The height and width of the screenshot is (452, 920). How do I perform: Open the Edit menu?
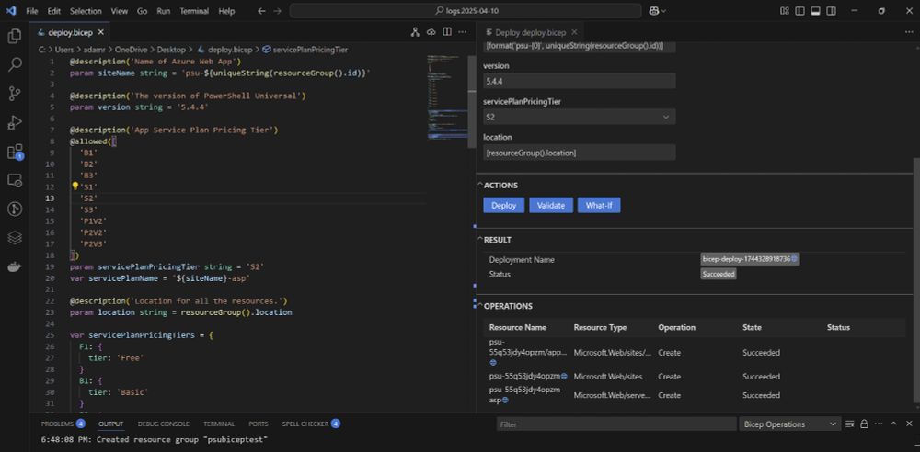pyautogui.click(x=54, y=10)
